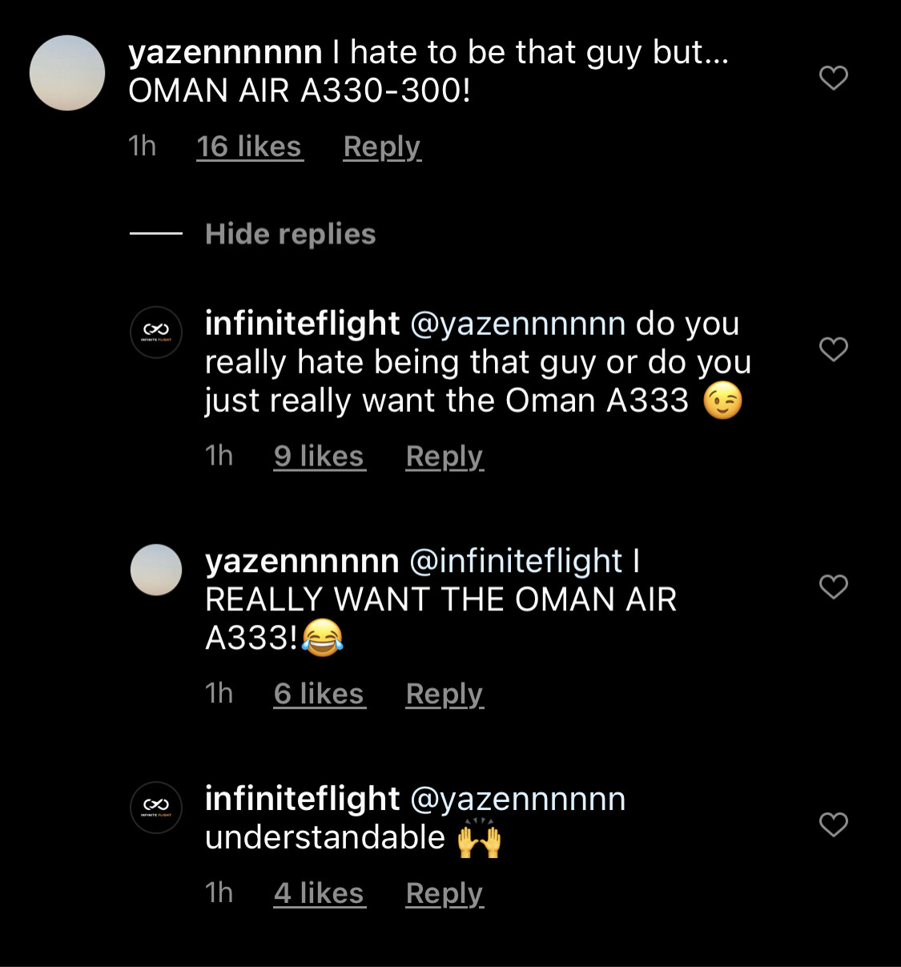Viewport: 901px width, 967px height.
Task: Like the 'REALLY WANT THE OMAN AIR' reply
Action: [x=834, y=586]
